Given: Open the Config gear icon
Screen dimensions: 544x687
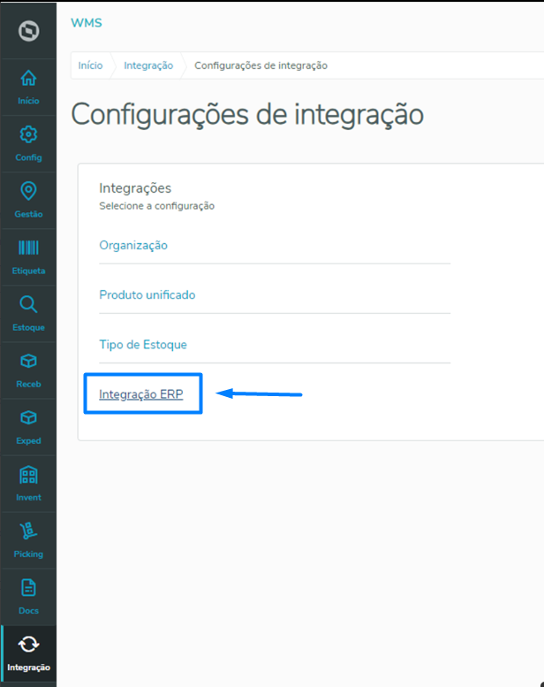Looking at the screenshot, I should (x=28, y=134).
